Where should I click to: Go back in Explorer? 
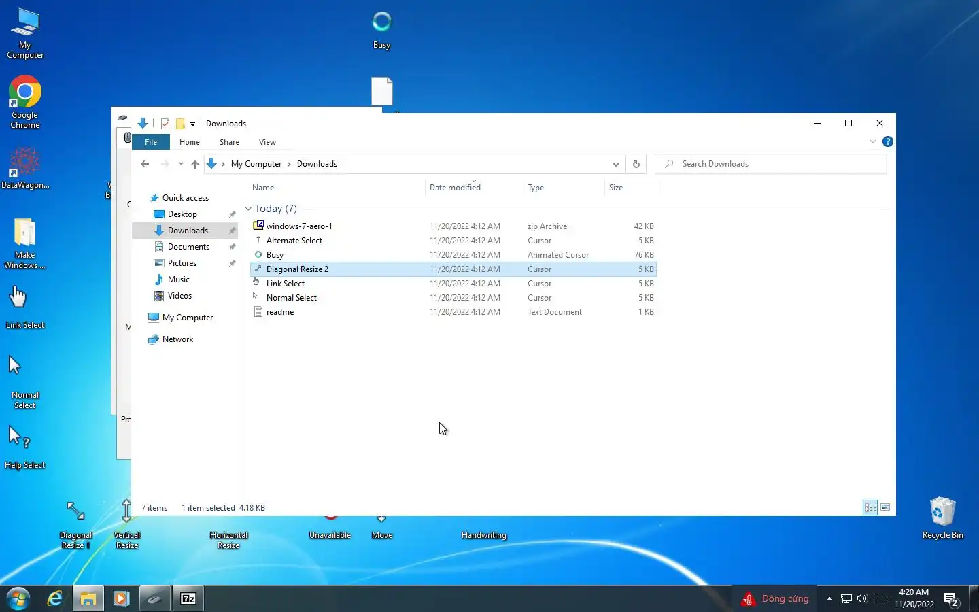click(x=145, y=164)
